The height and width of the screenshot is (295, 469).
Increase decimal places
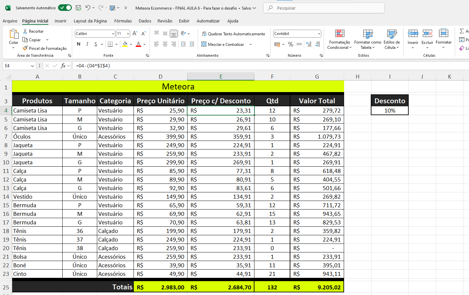coord(309,44)
